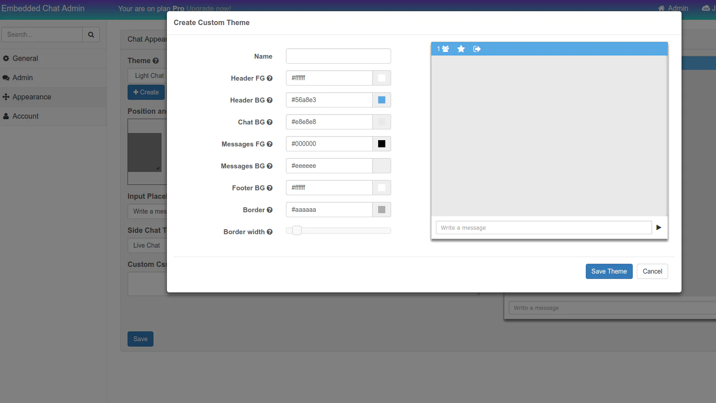Open the help icon next to Theme

click(x=155, y=60)
